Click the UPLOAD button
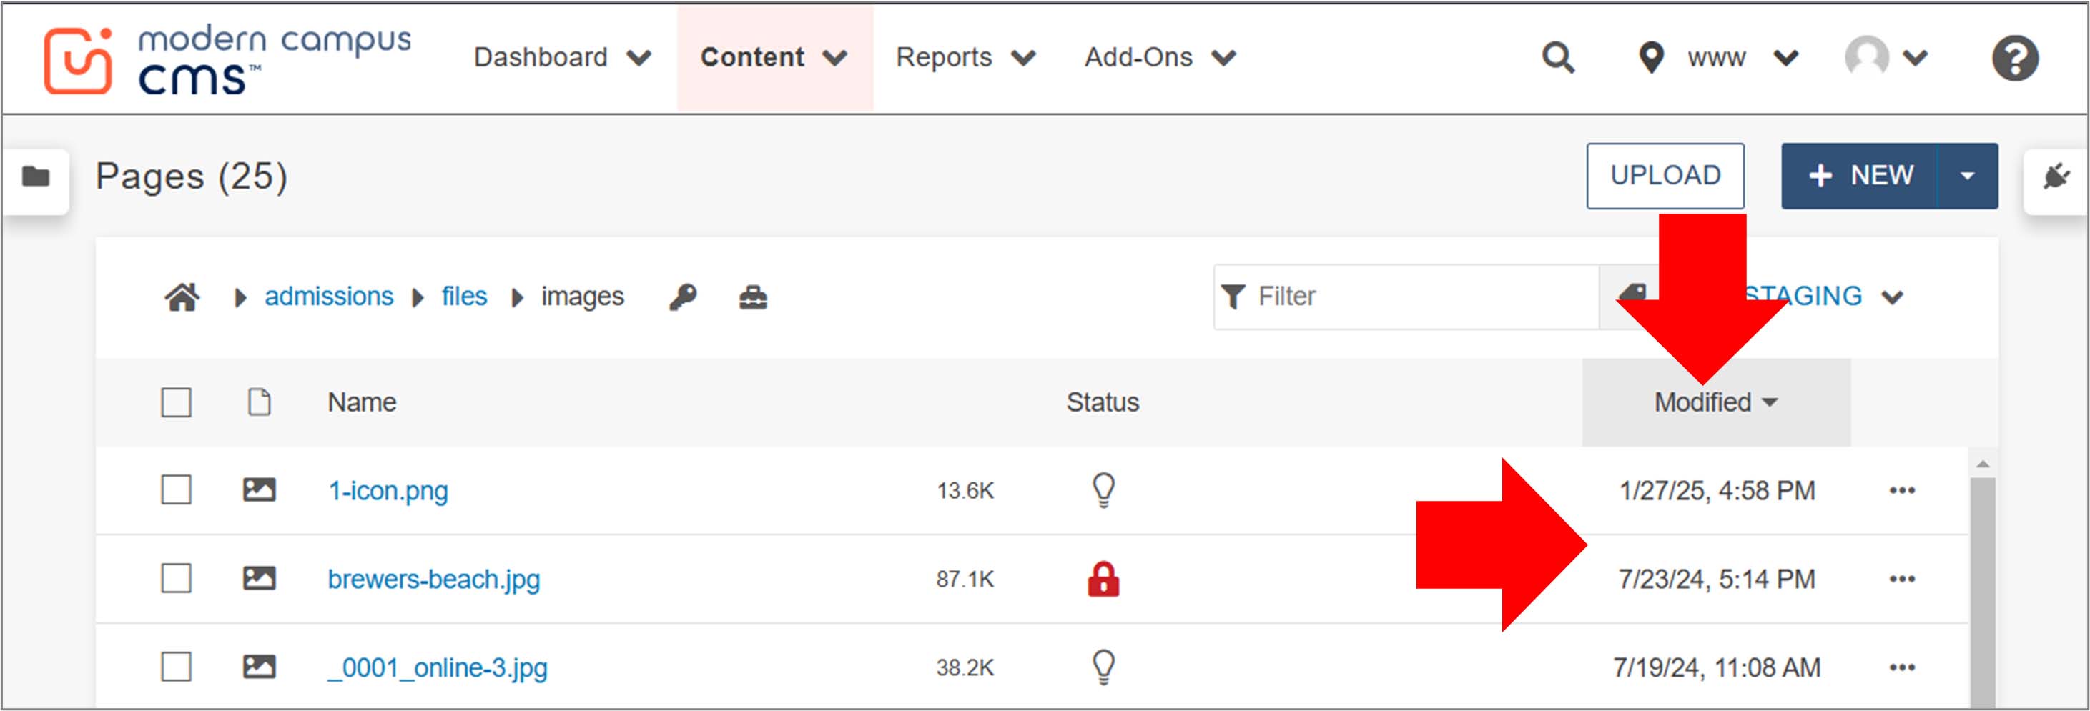Image resolution: width=2090 pixels, height=711 pixels. 1665,176
